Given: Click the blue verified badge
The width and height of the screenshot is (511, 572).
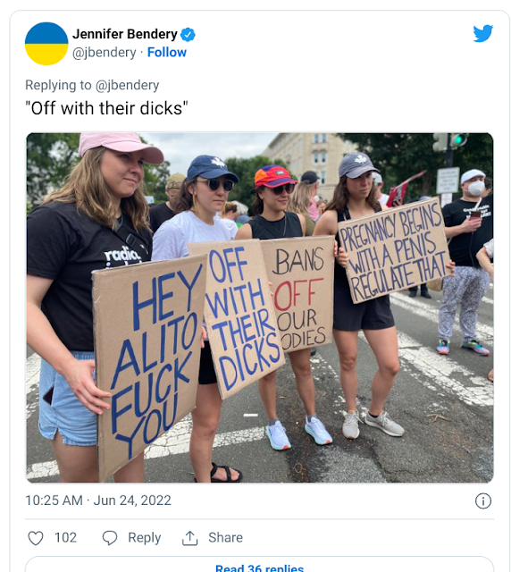Looking at the screenshot, I should (x=188, y=35).
